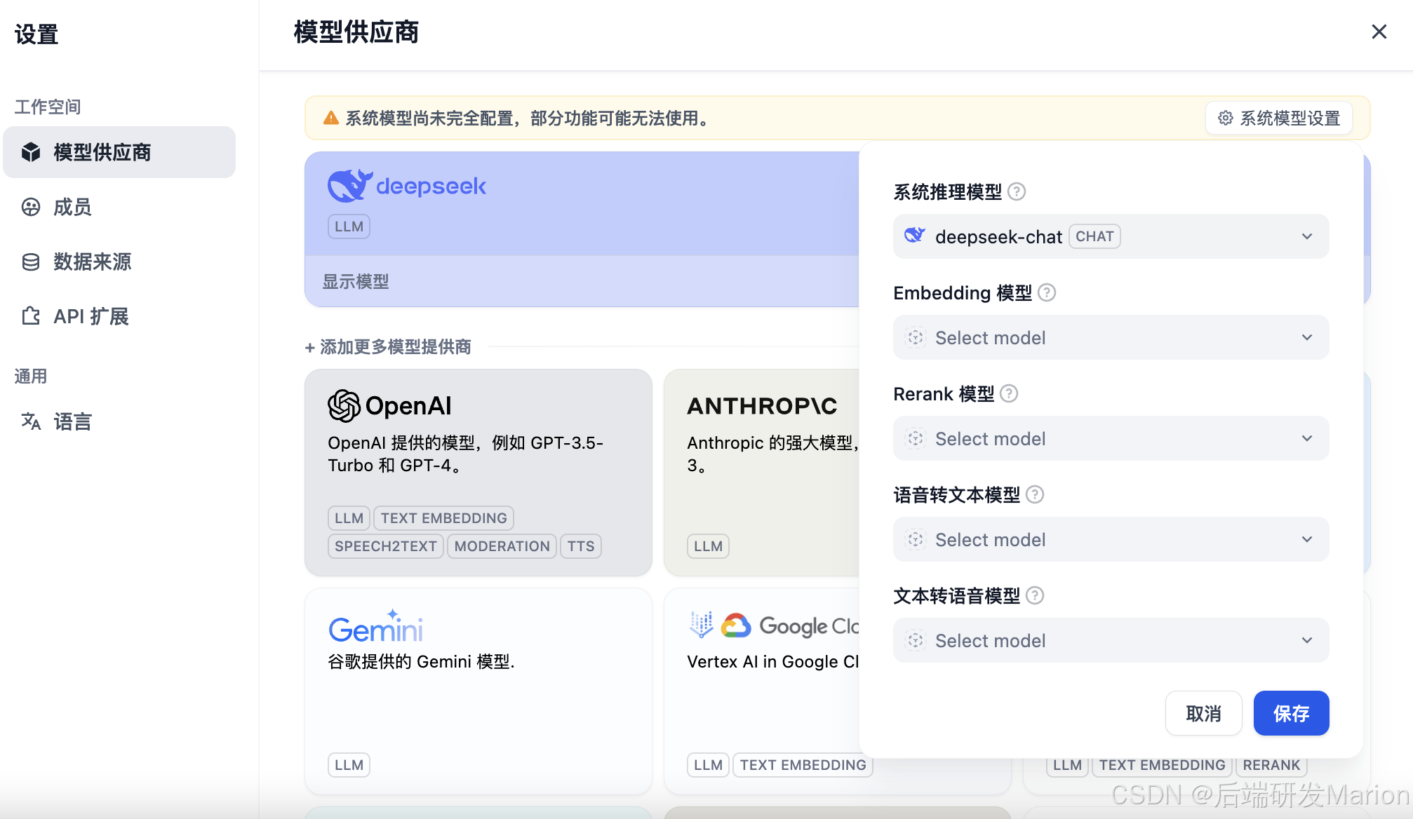
Task: Expand the Embedding 模型 Select model dropdown
Action: tap(1111, 337)
